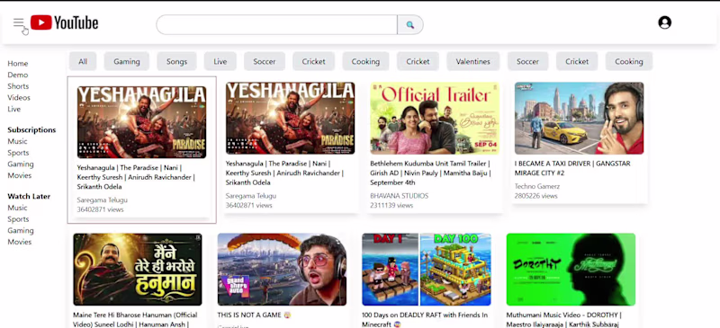
Task: Open Shorts in the sidebar
Action: point(18,86)
